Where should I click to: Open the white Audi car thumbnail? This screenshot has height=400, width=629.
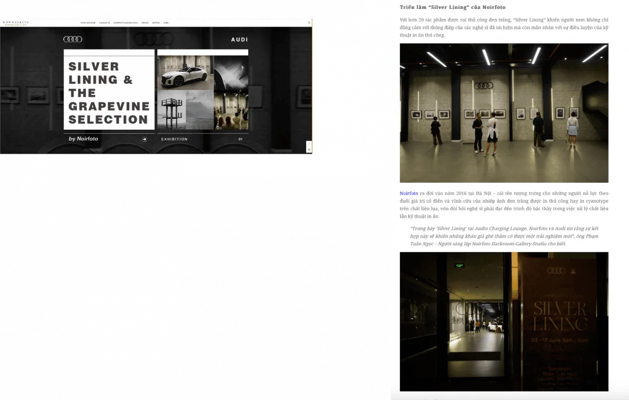(185, 72)
